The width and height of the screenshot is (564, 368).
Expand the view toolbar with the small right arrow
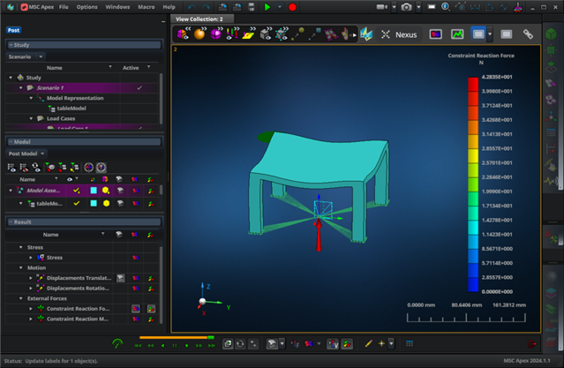pyautogui.click(x=354, y=35)
